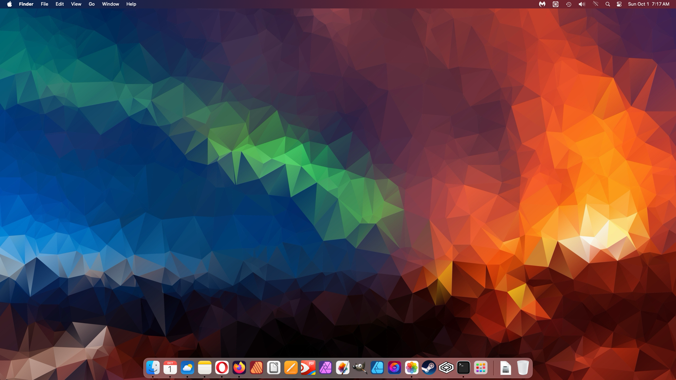Open the View menu
The image size is (676, 380).
tap(76, 4)
